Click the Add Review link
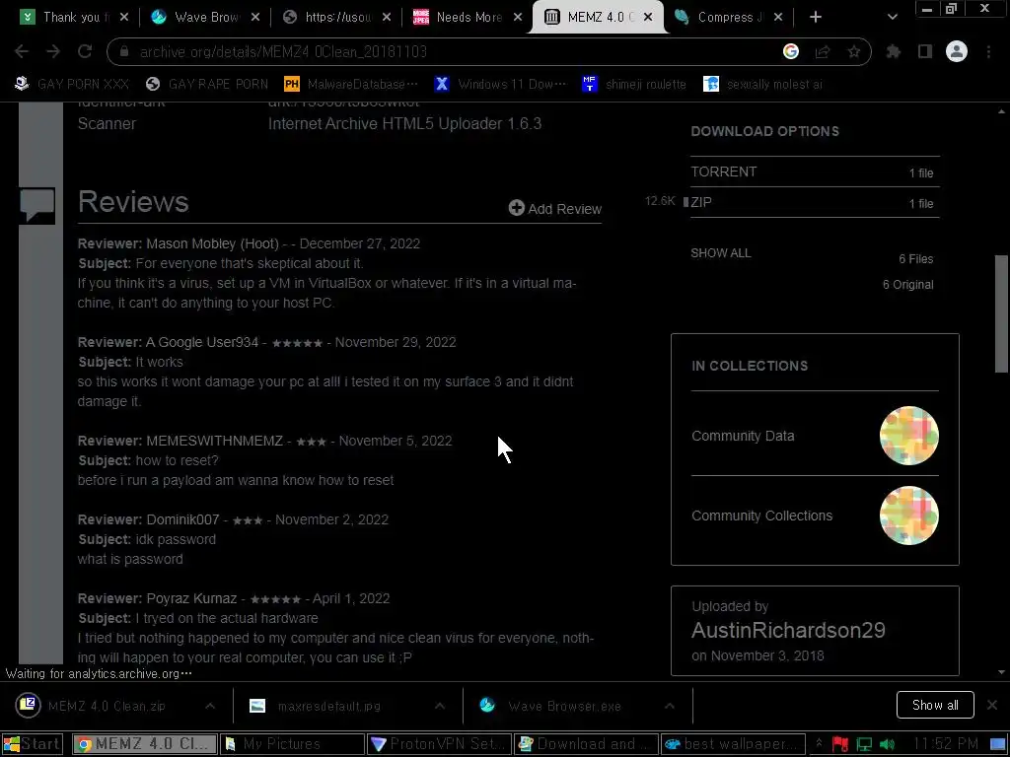This screenshot has height=757, width=1010. tap(554, 208)
